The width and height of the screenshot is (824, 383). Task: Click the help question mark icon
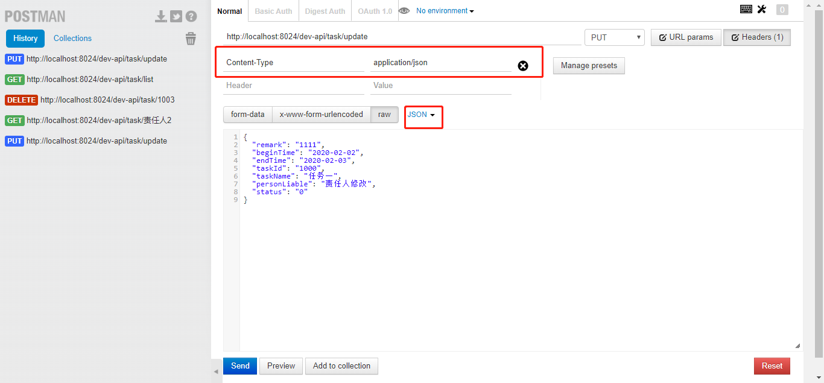(x=191, y=16)
